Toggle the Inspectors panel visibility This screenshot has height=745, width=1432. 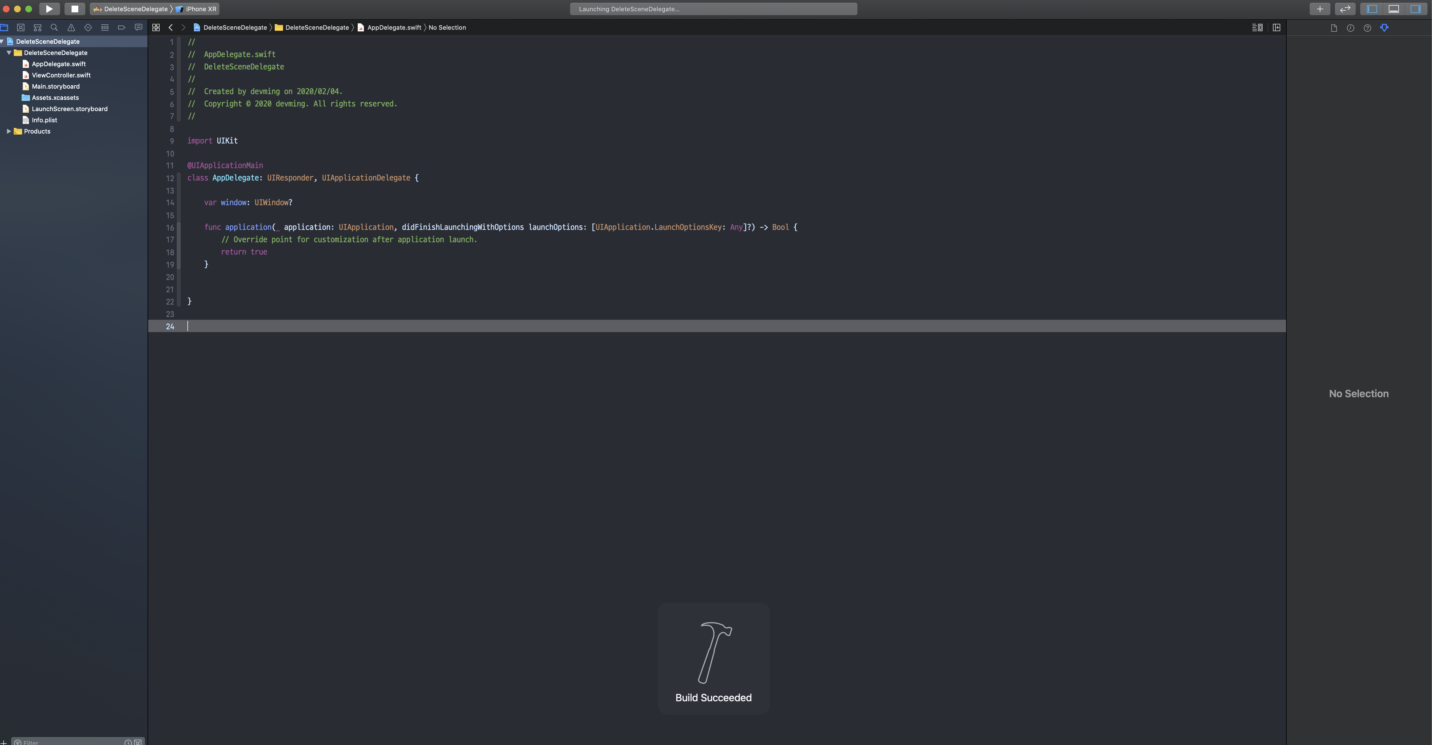1415,9
